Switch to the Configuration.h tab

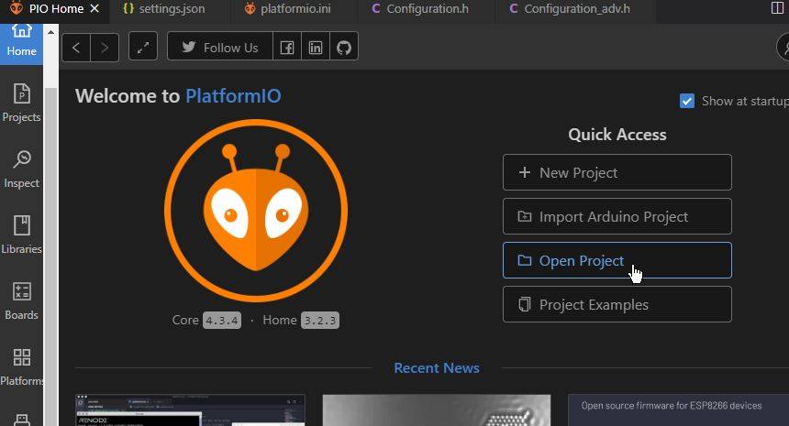click(419, 9)
